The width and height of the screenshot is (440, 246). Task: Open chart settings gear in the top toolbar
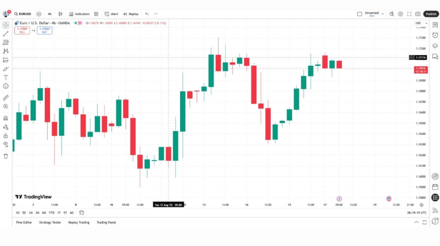400,14
